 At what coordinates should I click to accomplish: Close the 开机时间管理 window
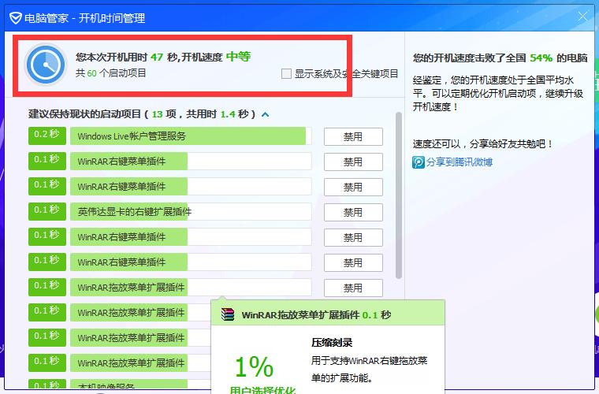582,17
